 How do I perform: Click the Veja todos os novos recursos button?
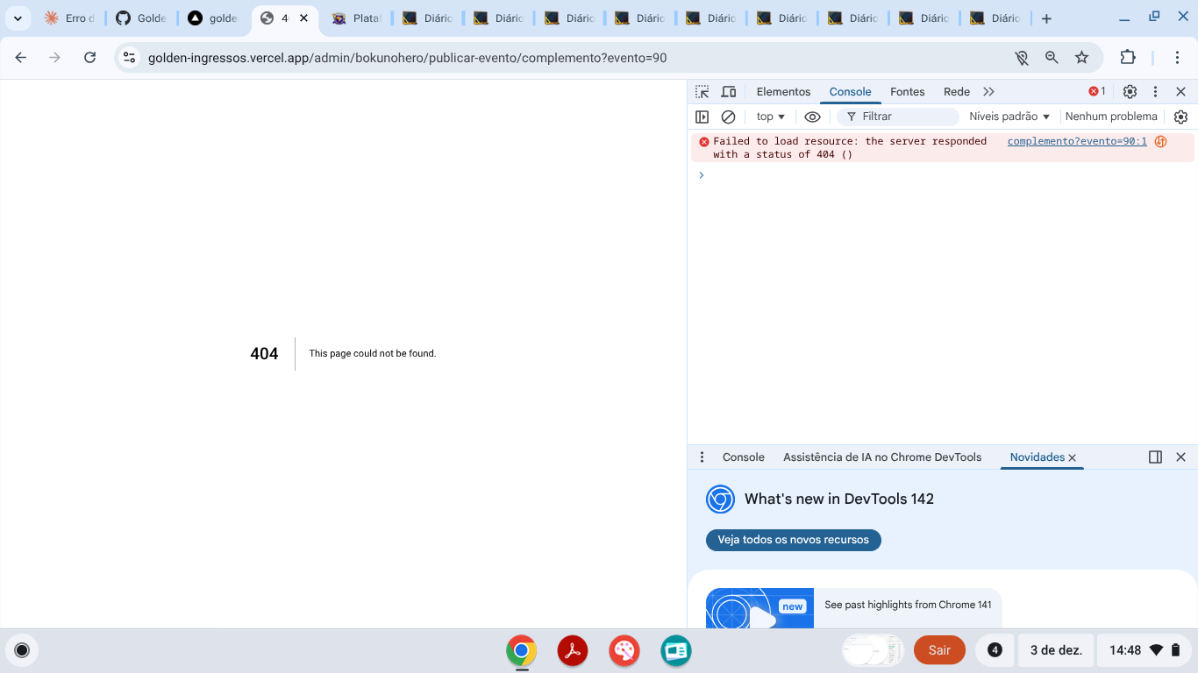(x=793, y=540)
